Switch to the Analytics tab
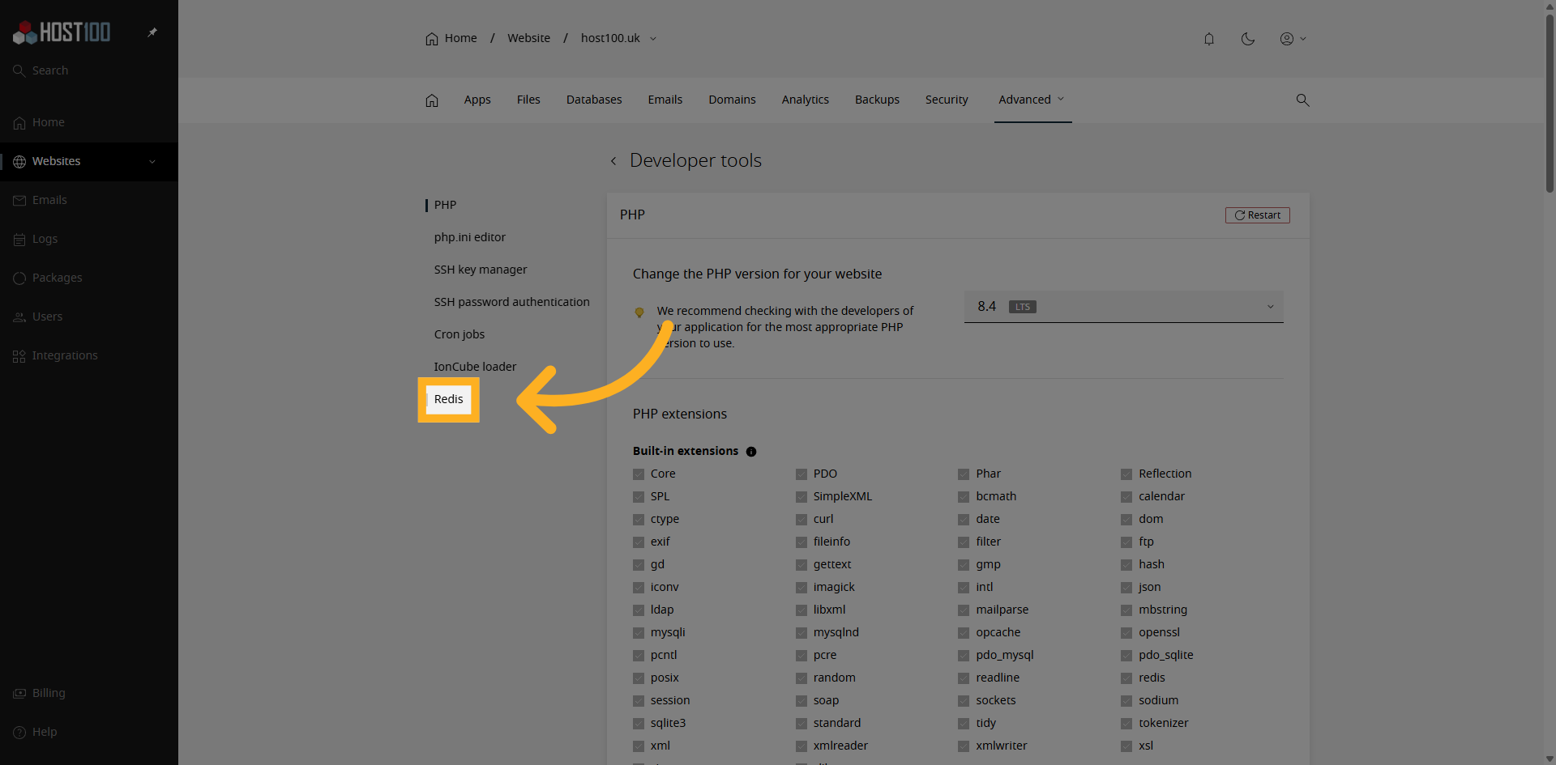 [x=805, y=100]
